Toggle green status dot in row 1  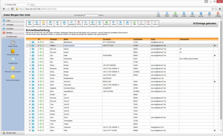[x=41, y=42]
